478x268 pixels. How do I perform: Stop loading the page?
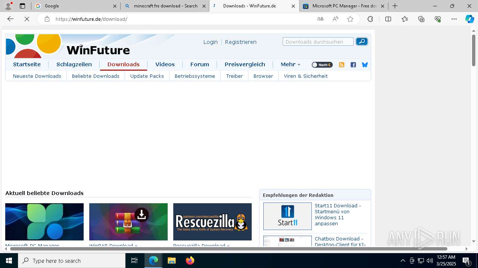(27, 19)
